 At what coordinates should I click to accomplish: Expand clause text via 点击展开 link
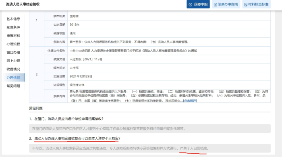[190, 101]
